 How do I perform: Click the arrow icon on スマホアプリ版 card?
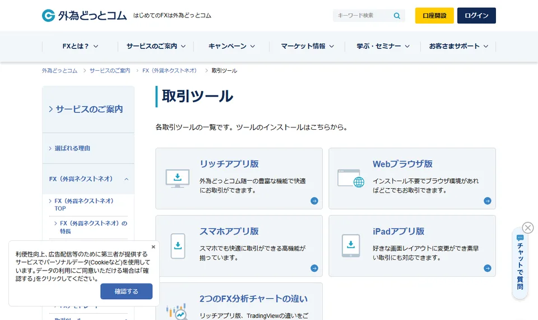(314, 268)
